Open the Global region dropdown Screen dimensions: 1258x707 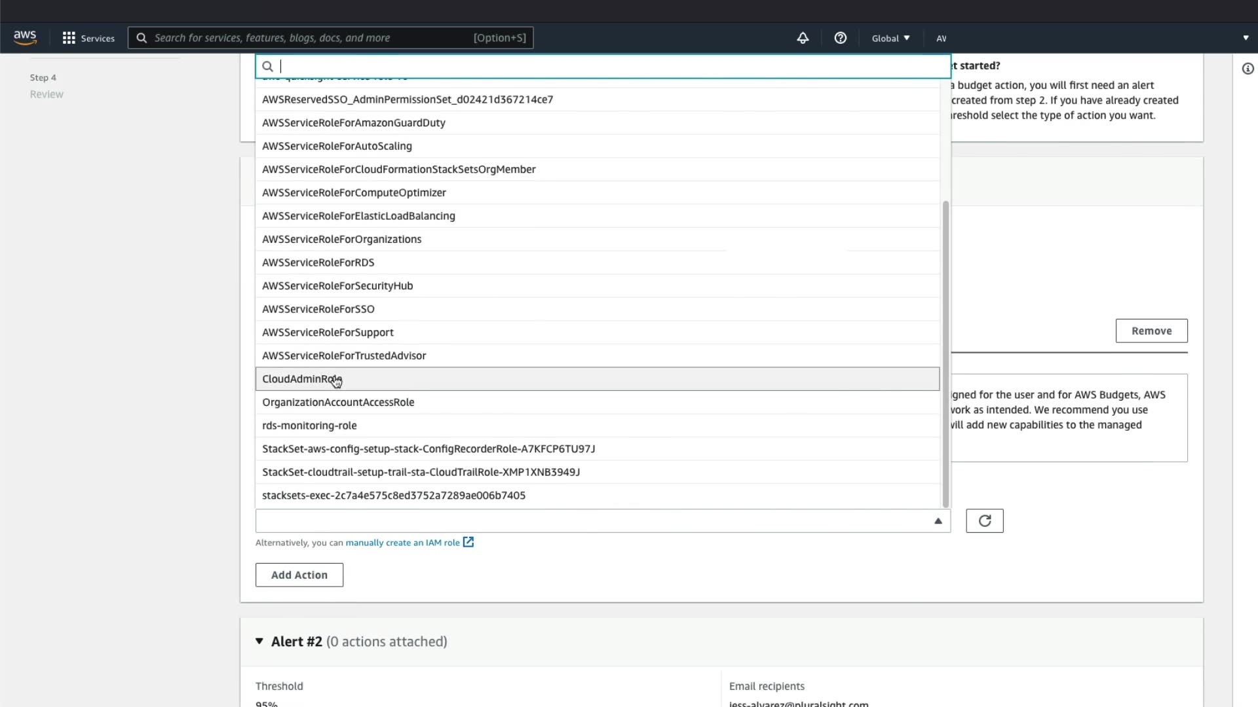(890, 38)
